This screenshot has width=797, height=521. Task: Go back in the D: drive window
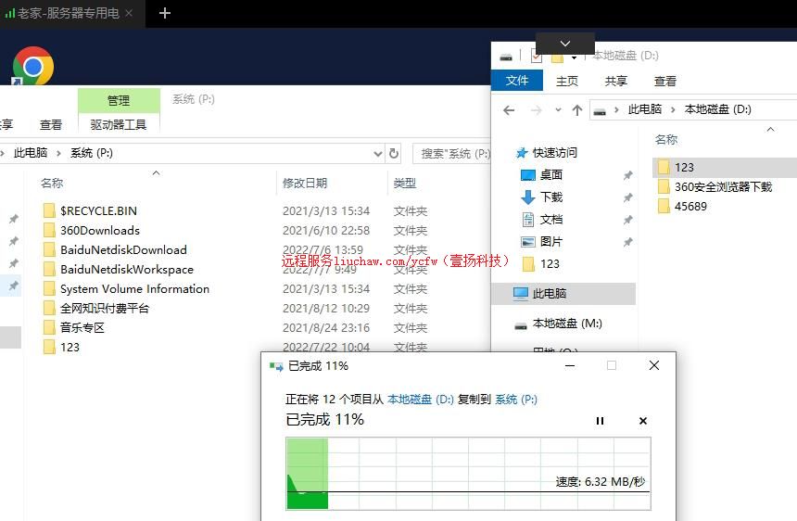[x=508, y=109]
